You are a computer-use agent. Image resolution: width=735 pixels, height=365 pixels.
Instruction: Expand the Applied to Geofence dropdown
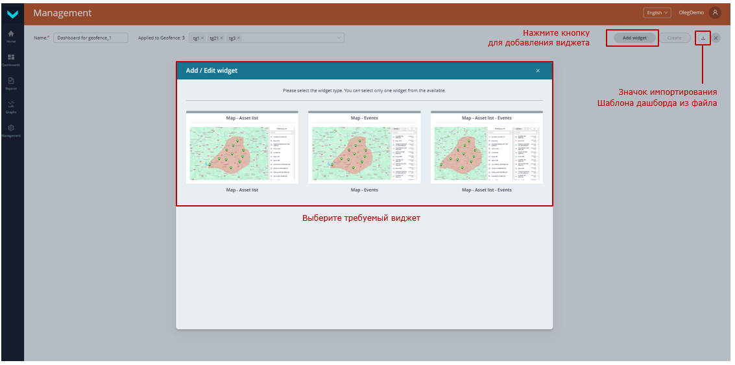pos(339,38)
